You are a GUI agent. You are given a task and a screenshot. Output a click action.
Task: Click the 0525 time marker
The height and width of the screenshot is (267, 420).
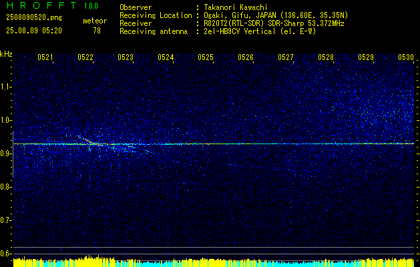tap(206, 57)
